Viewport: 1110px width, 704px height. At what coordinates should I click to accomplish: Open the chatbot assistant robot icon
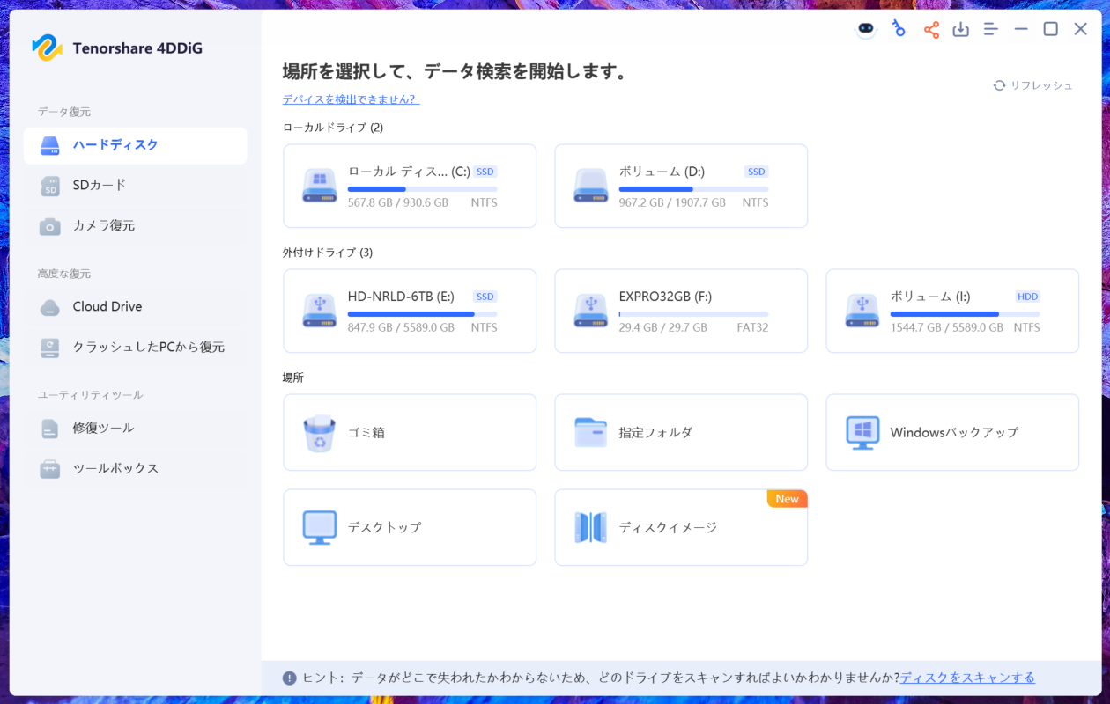coord(866,30)
